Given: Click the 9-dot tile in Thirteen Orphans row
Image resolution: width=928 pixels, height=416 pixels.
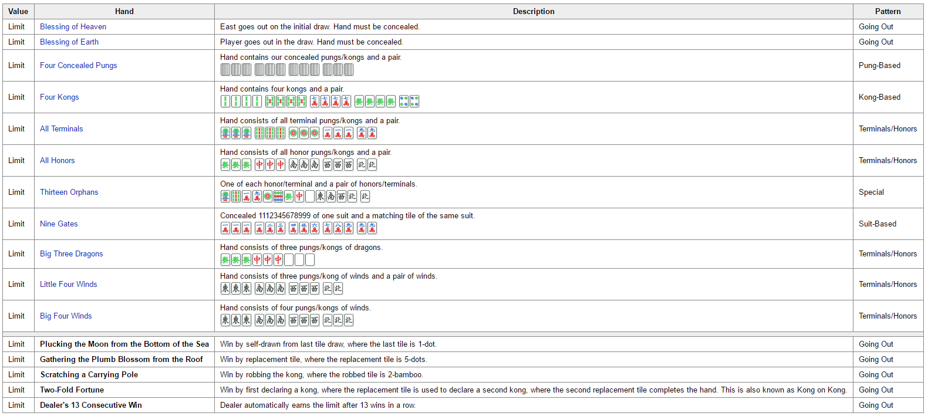Looking at the screenshot, I should (278, 197).
